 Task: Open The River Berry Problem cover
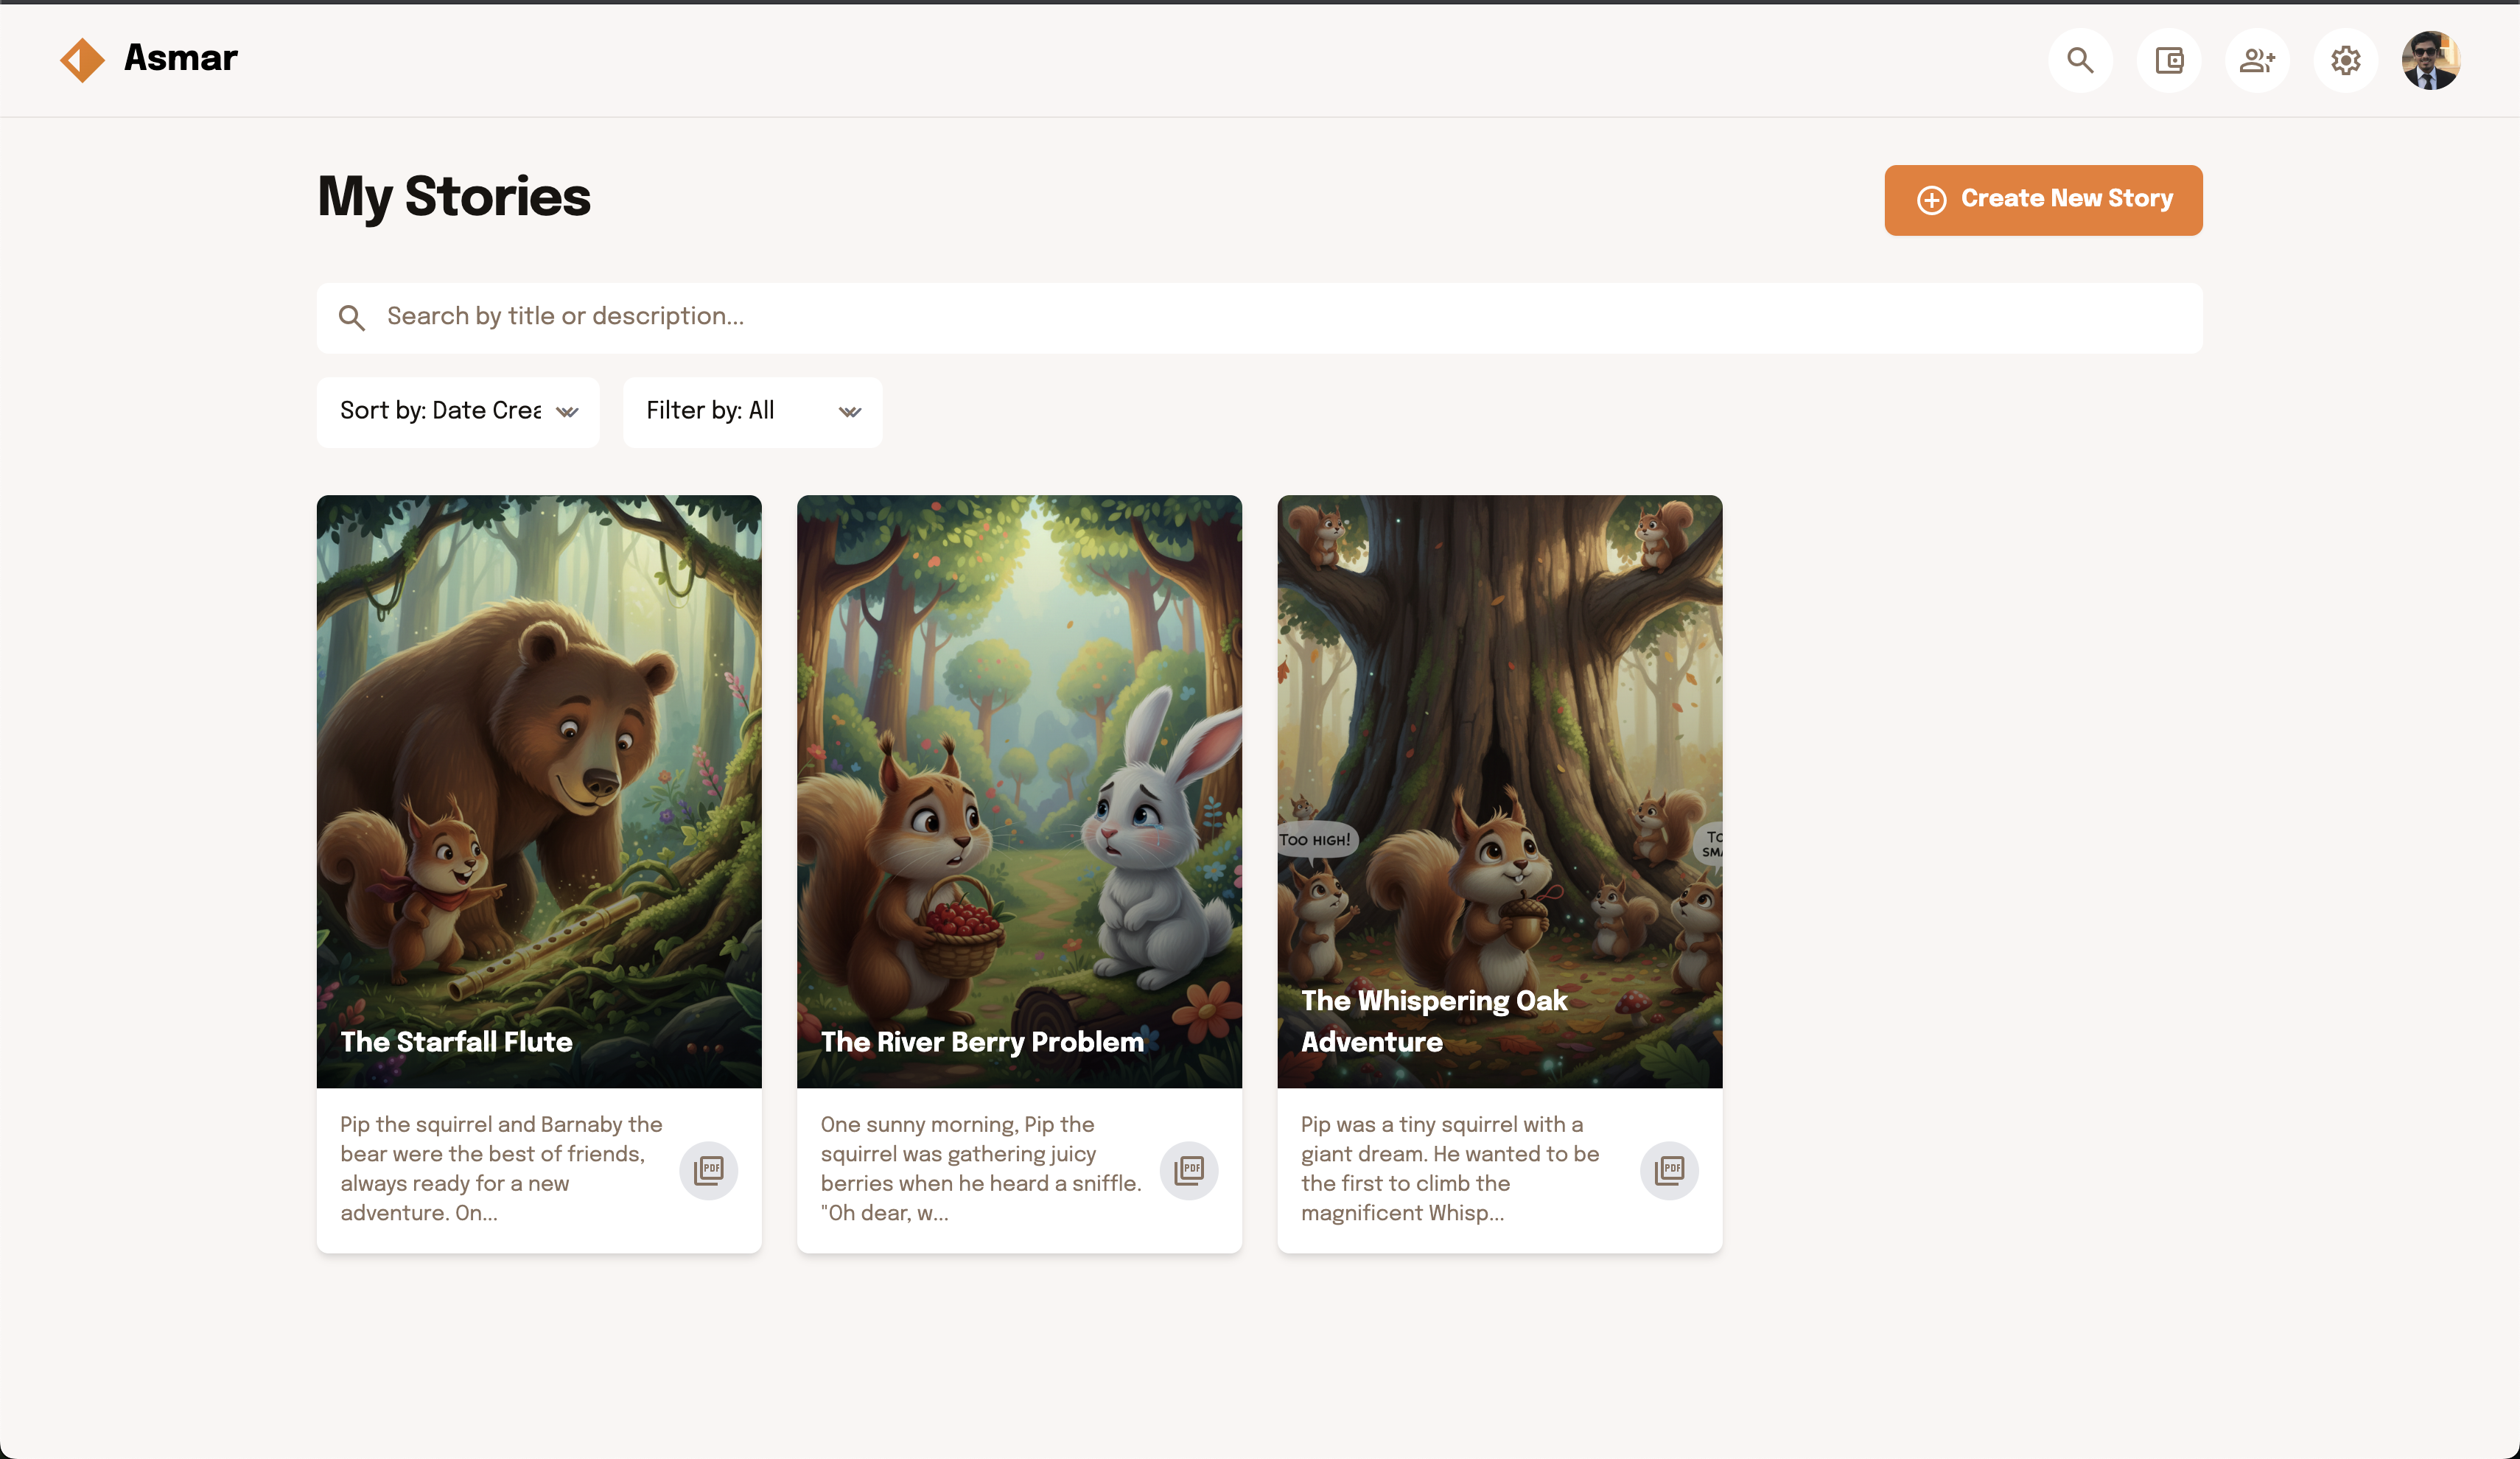[x=1019, y=791]
